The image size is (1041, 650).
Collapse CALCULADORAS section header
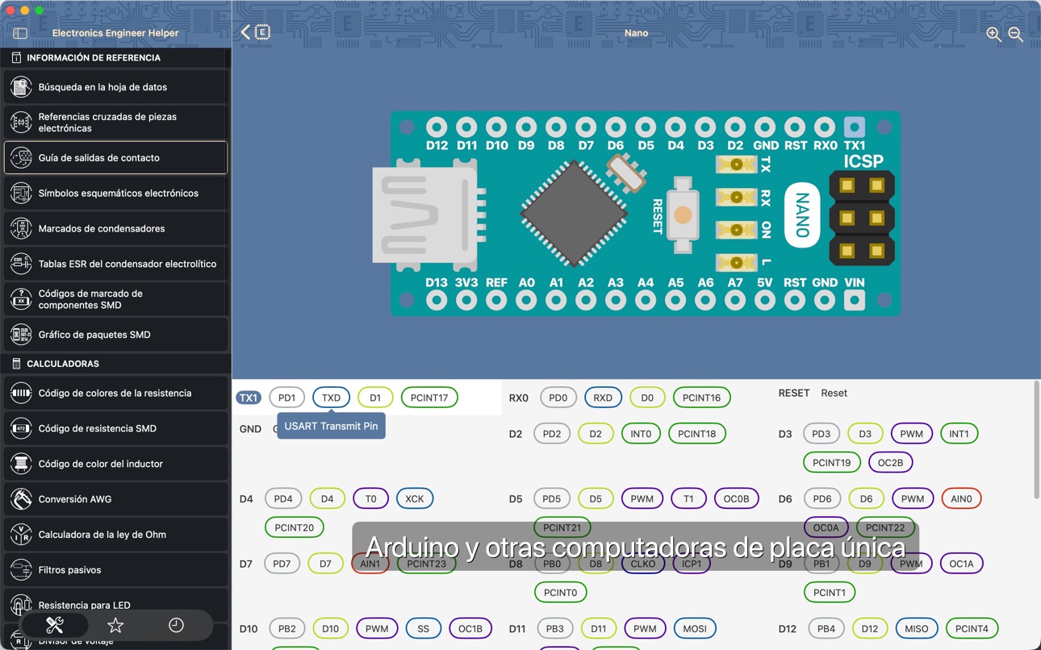115,364
